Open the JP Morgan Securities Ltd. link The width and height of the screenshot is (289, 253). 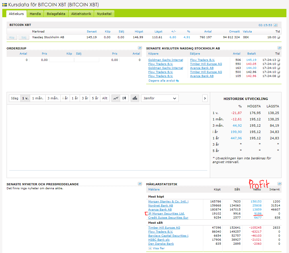coord(166,214)
